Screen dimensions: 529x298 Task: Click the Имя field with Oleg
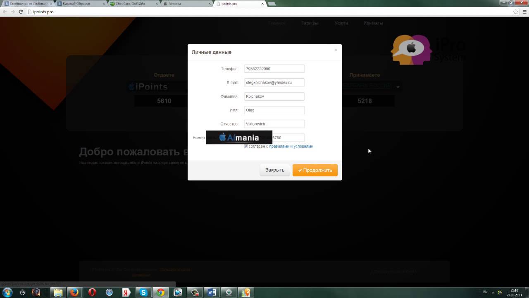274,110
